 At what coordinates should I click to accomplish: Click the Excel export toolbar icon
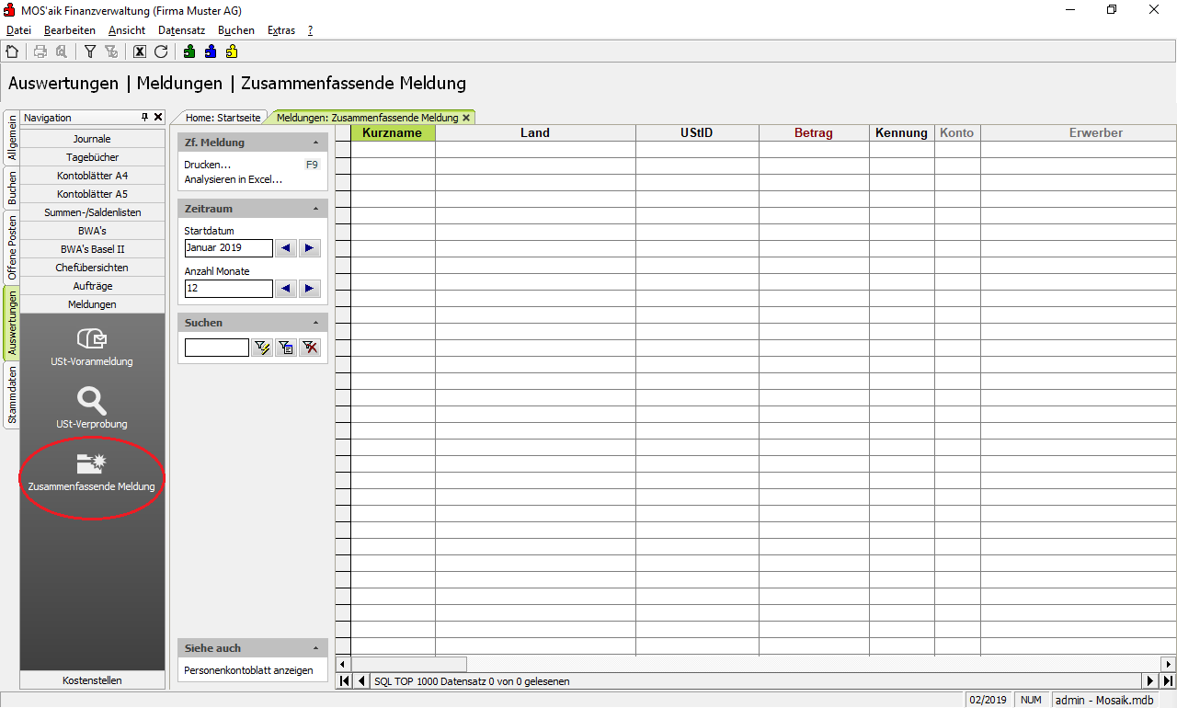click(140, 52)
